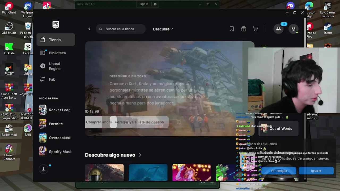
Task: Open Spotify Music from quick start
Action: coord(56,151)
